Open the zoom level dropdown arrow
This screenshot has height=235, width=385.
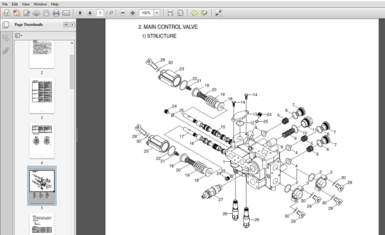click(157, 13)
